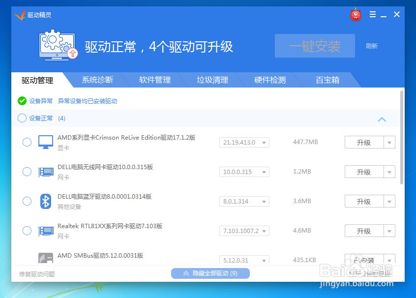The height and width of the screenshot is (298, 416).
Task: Click the 驱动正常，4个驱动可升级 heading
Action: (159, 47)
